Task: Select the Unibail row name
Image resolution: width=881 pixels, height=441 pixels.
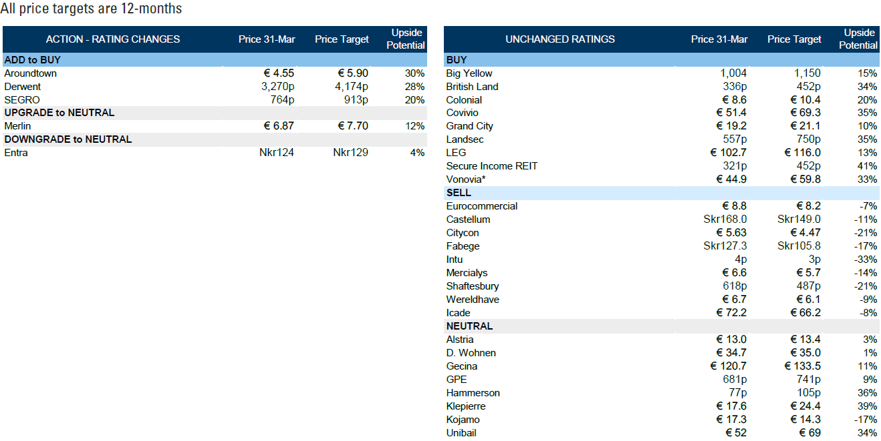Action: (x=461, y=433)
